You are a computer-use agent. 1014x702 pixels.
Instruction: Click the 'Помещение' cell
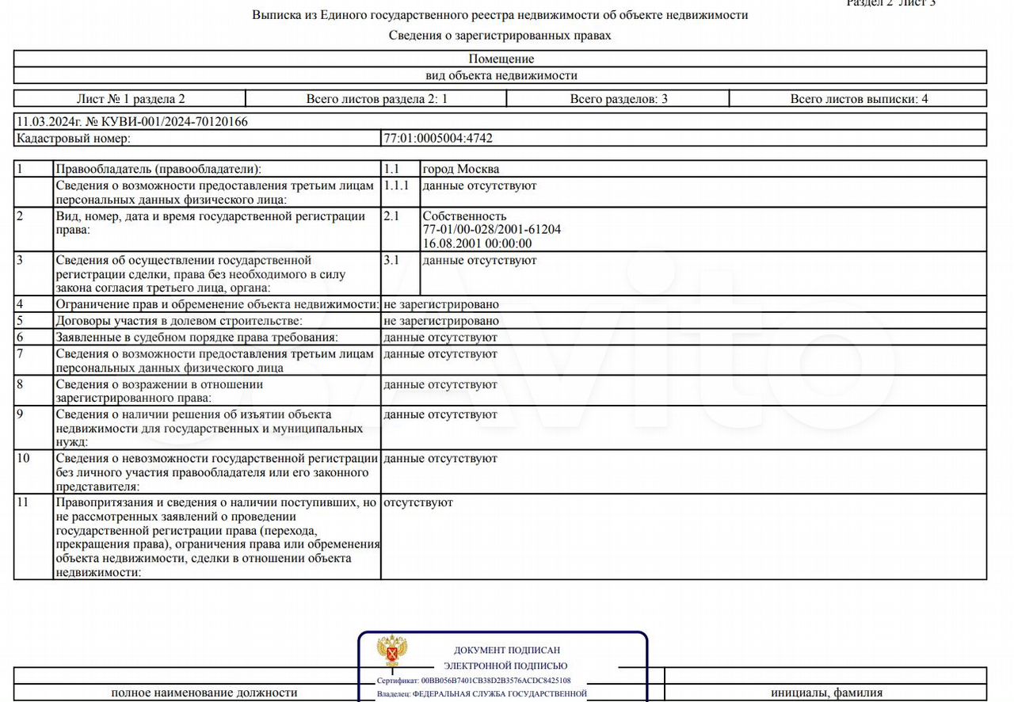(501, 59)
